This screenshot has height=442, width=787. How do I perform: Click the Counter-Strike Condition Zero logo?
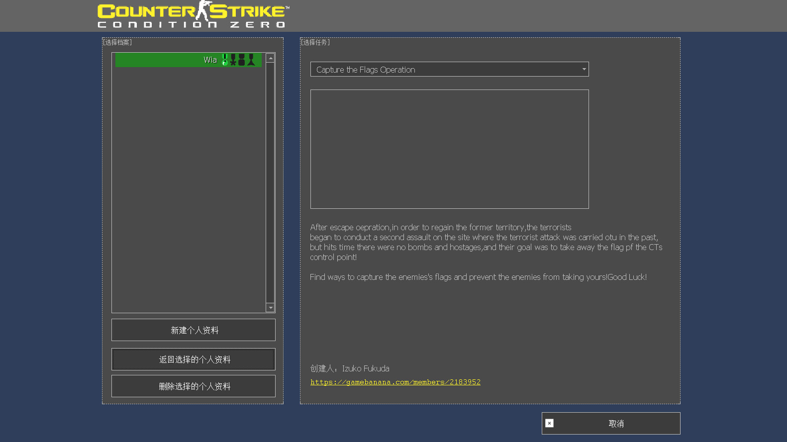tap(193, 14)
